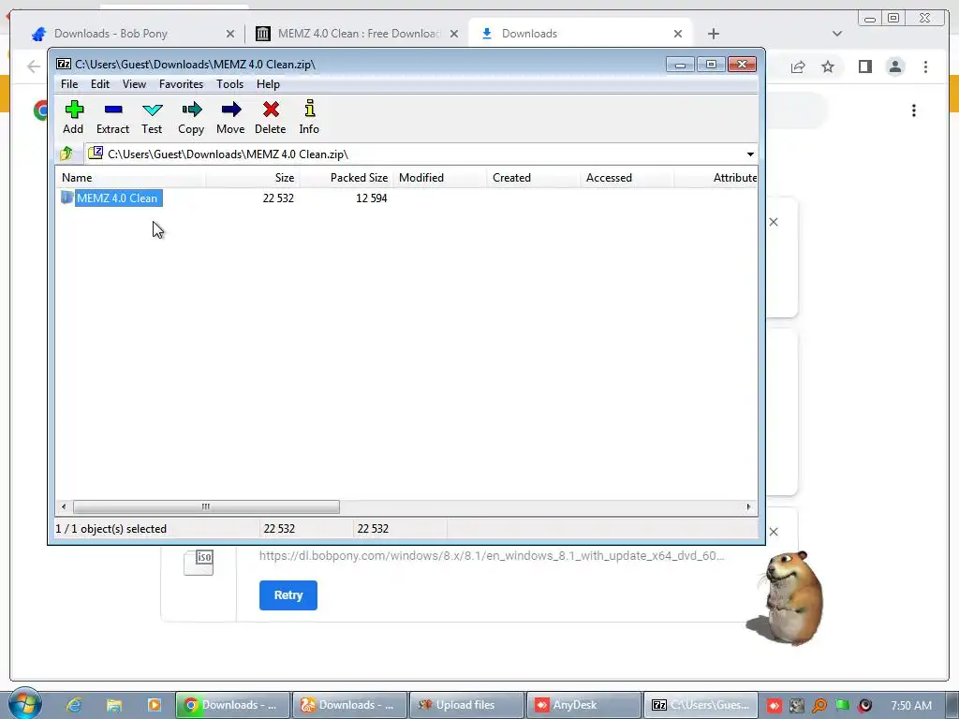This screenshot has height=719, width=959.
Task: Open the Tools menu
Action: 230,83
